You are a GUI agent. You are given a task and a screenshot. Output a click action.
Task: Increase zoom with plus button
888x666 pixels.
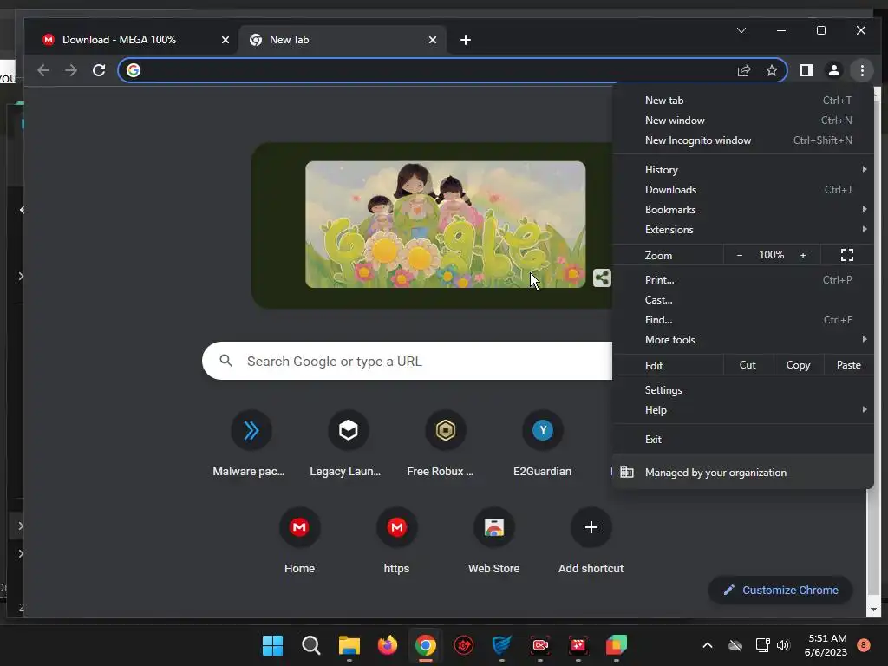click(x=803, y=255)
